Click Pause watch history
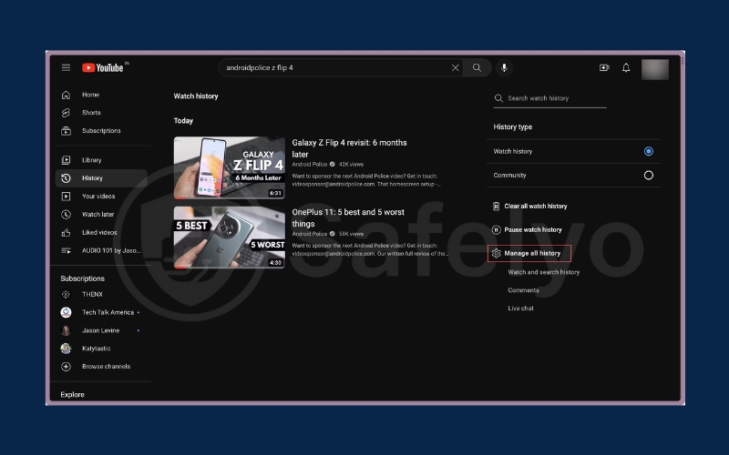 tap(533, 230)
